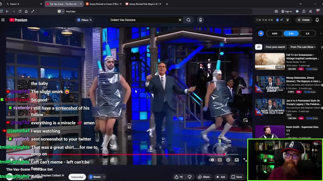
Task: Click the Share button
Action: click(x=204, y=177)
